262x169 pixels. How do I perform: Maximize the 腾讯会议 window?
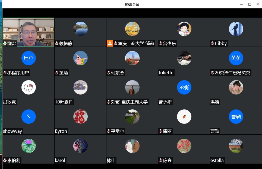(x=250, y=4)
